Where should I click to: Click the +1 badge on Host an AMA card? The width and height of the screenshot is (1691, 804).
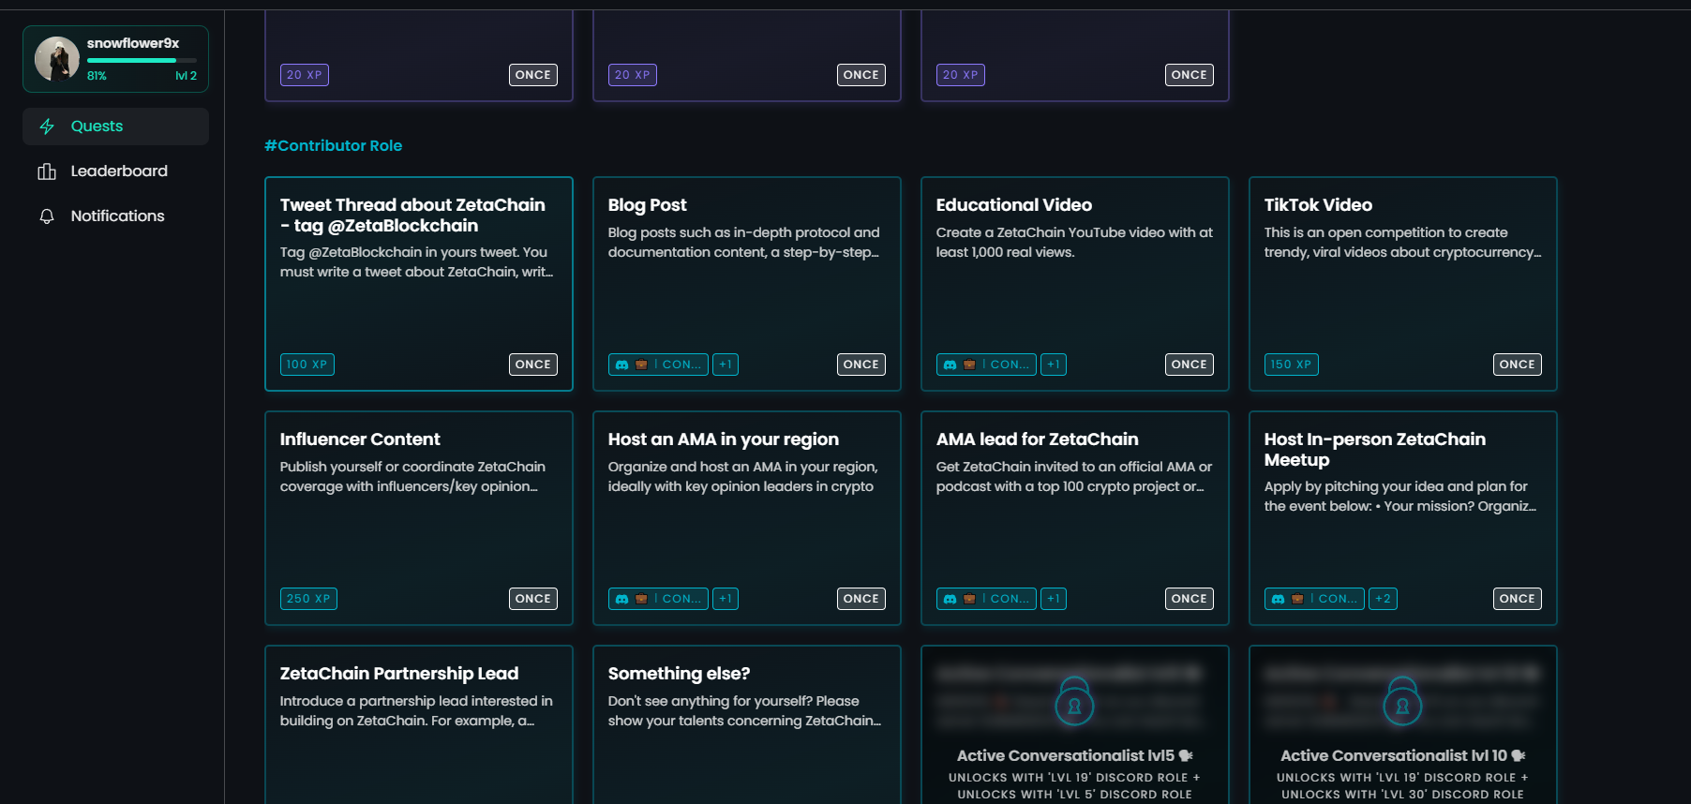pos(726,599)
